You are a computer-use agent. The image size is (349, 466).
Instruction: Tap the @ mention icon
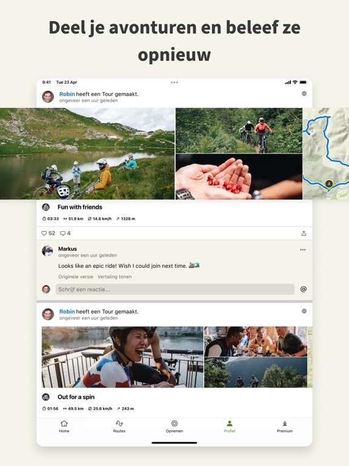pos(304,289)
